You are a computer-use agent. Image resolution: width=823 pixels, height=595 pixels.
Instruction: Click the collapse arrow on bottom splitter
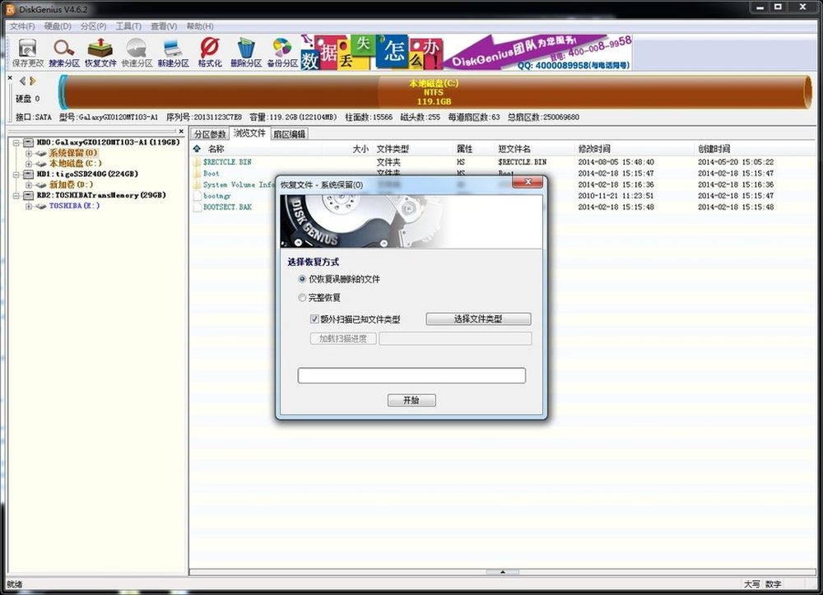(x=502, y=572)
